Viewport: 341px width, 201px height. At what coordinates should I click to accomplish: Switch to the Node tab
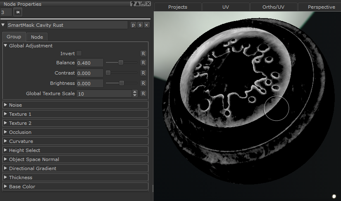37,37
